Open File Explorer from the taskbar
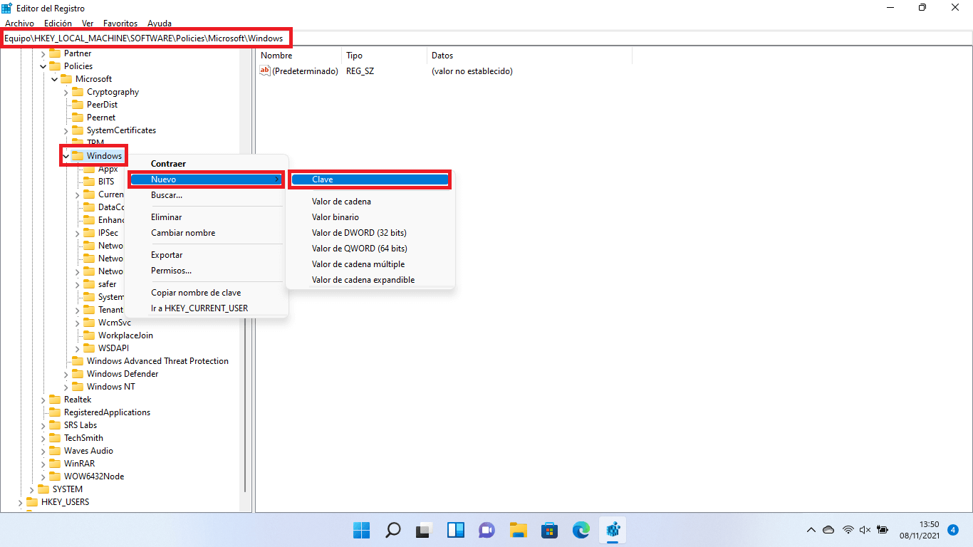The height and width of the screenshot is (547, 973). [x=518, y=530]
